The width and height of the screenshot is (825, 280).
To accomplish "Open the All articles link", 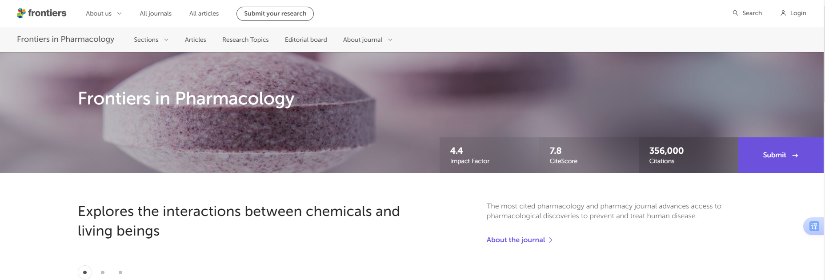I will (204, 14).
